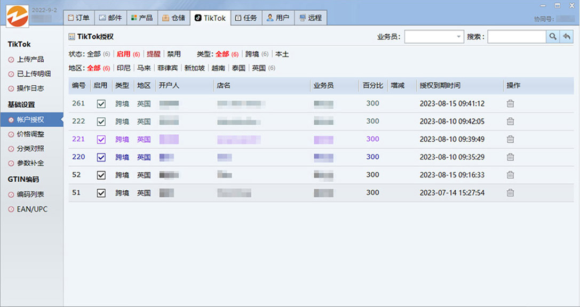Click the 授权到期时间 column header
Viewport: 580px width, 307px height.
(440, 85)
